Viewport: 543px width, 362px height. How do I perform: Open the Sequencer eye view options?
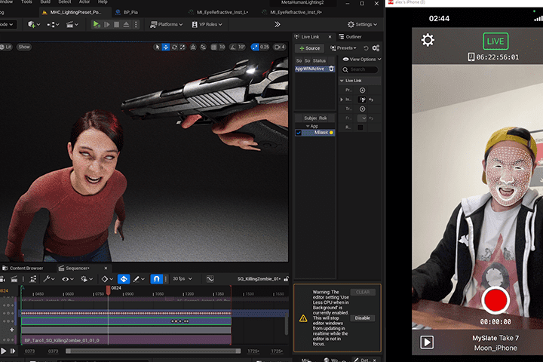[68, 279]
